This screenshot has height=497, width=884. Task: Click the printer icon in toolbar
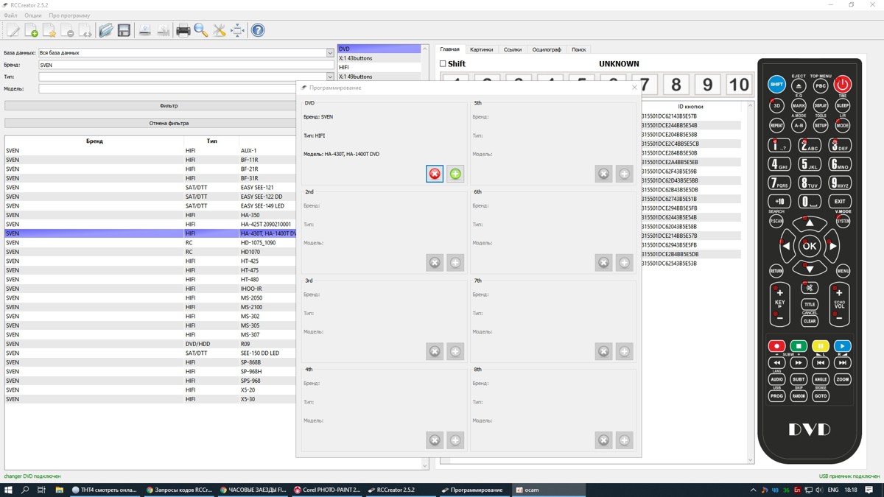[x=183, y=30]
